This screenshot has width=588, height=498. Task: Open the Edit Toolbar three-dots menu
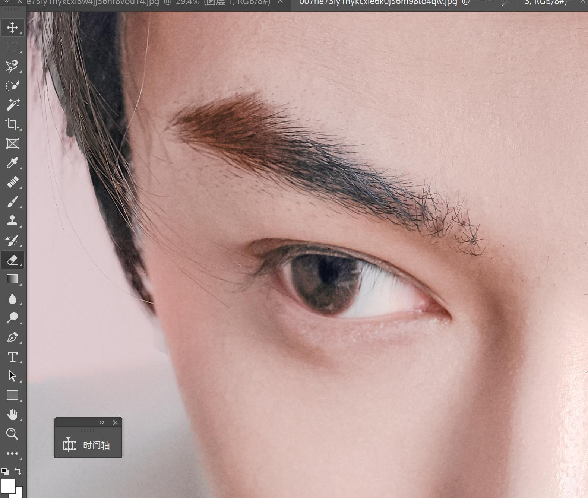[x=12, y=453]
